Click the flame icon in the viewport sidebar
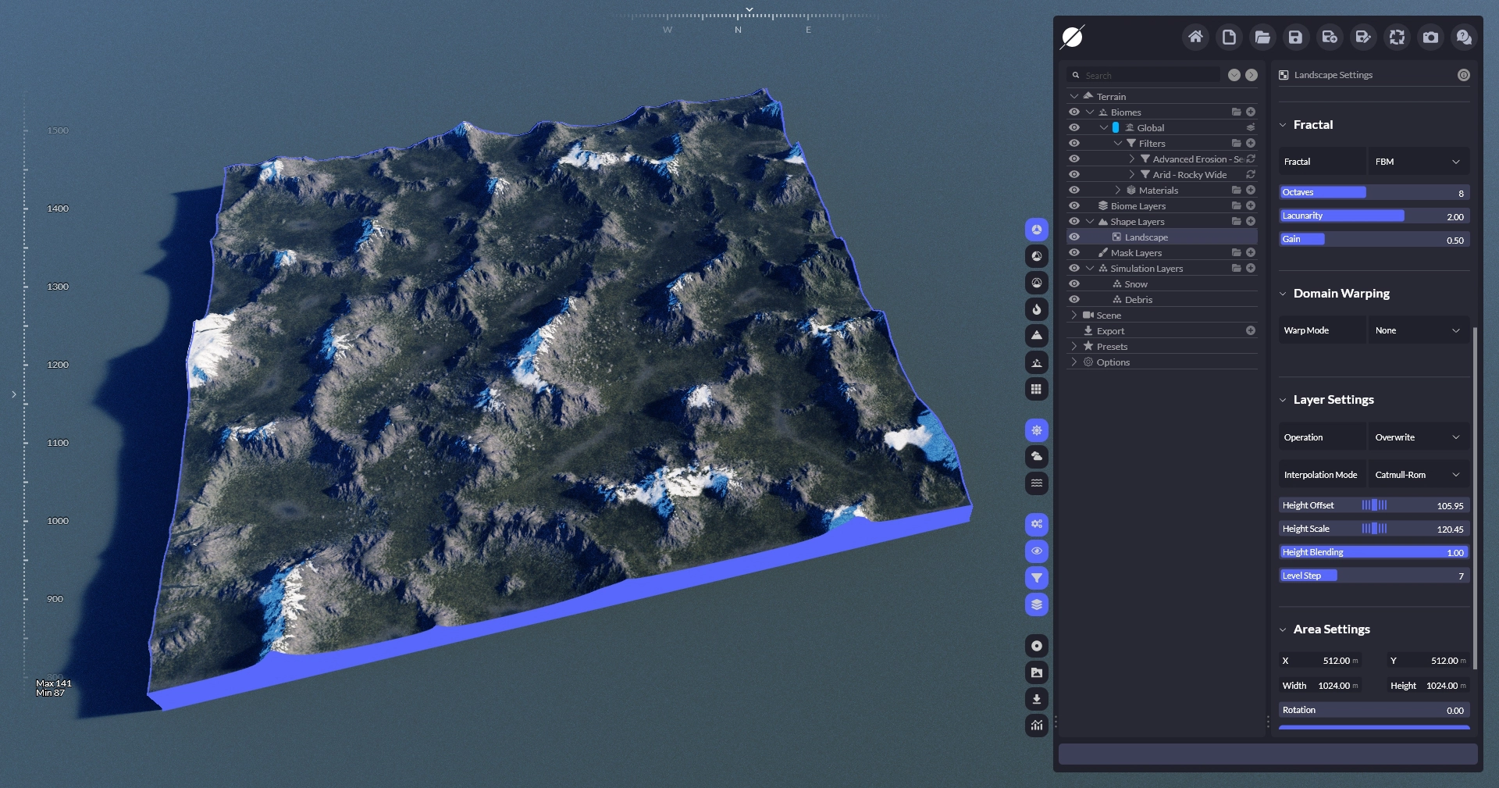Image resolution: width=1499 pixels, height=788 pixels. (x=1036, y=309)
